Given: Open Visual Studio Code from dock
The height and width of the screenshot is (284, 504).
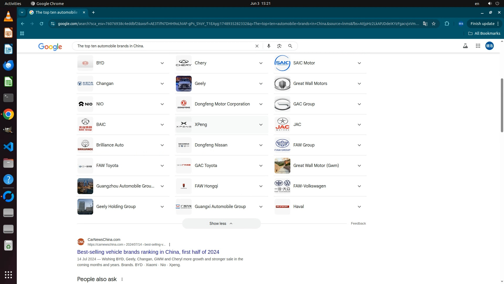Looking at the screenshot, I should tap(8, 147).
